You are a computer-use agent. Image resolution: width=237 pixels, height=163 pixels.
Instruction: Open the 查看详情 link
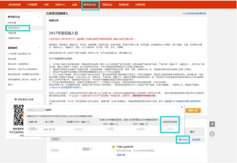(121, 155)
